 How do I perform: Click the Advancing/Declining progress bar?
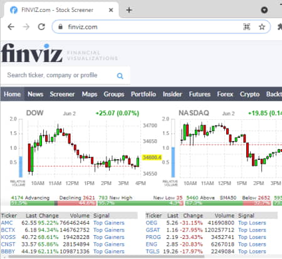53,203
